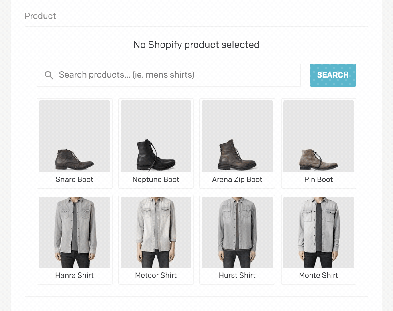The image size is (393, 311).
Task: Pick the Hurst Shirt product photo
Action: coord(237,232)
